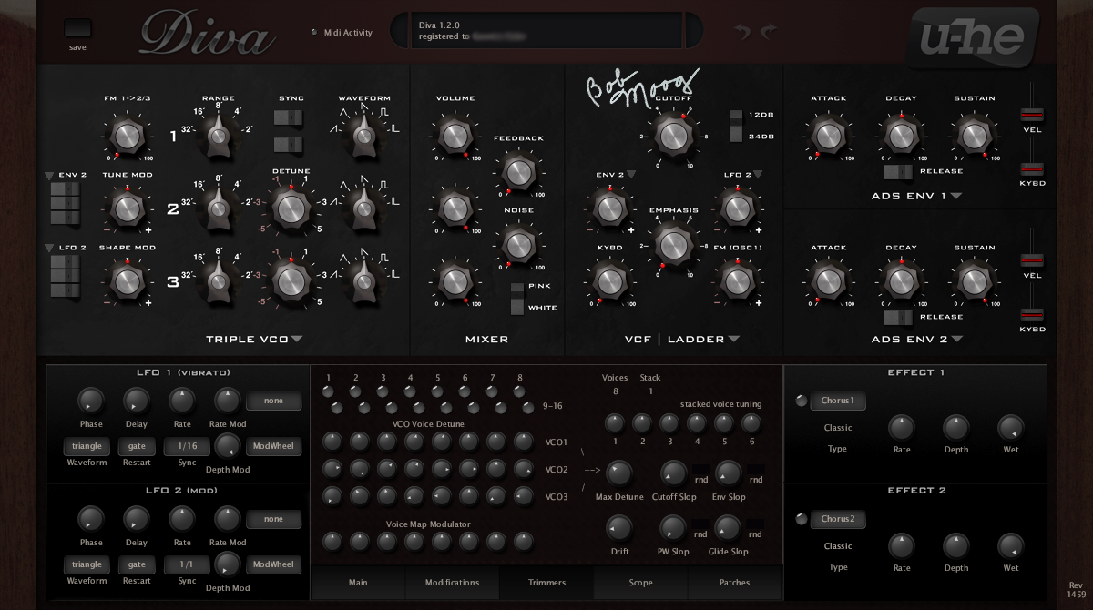Open Chorus1 effect type dropdown
This screenshot has height=610, width=1093.
[838, 401]
